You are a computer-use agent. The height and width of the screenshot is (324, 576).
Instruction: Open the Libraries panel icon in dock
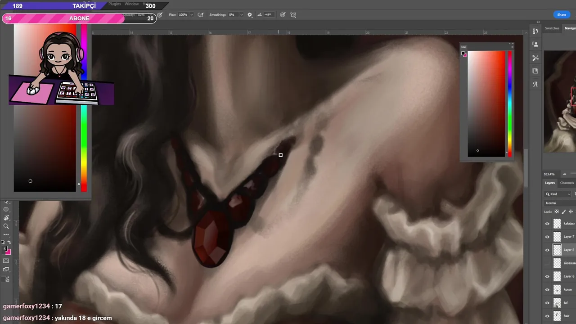point(535,71)
